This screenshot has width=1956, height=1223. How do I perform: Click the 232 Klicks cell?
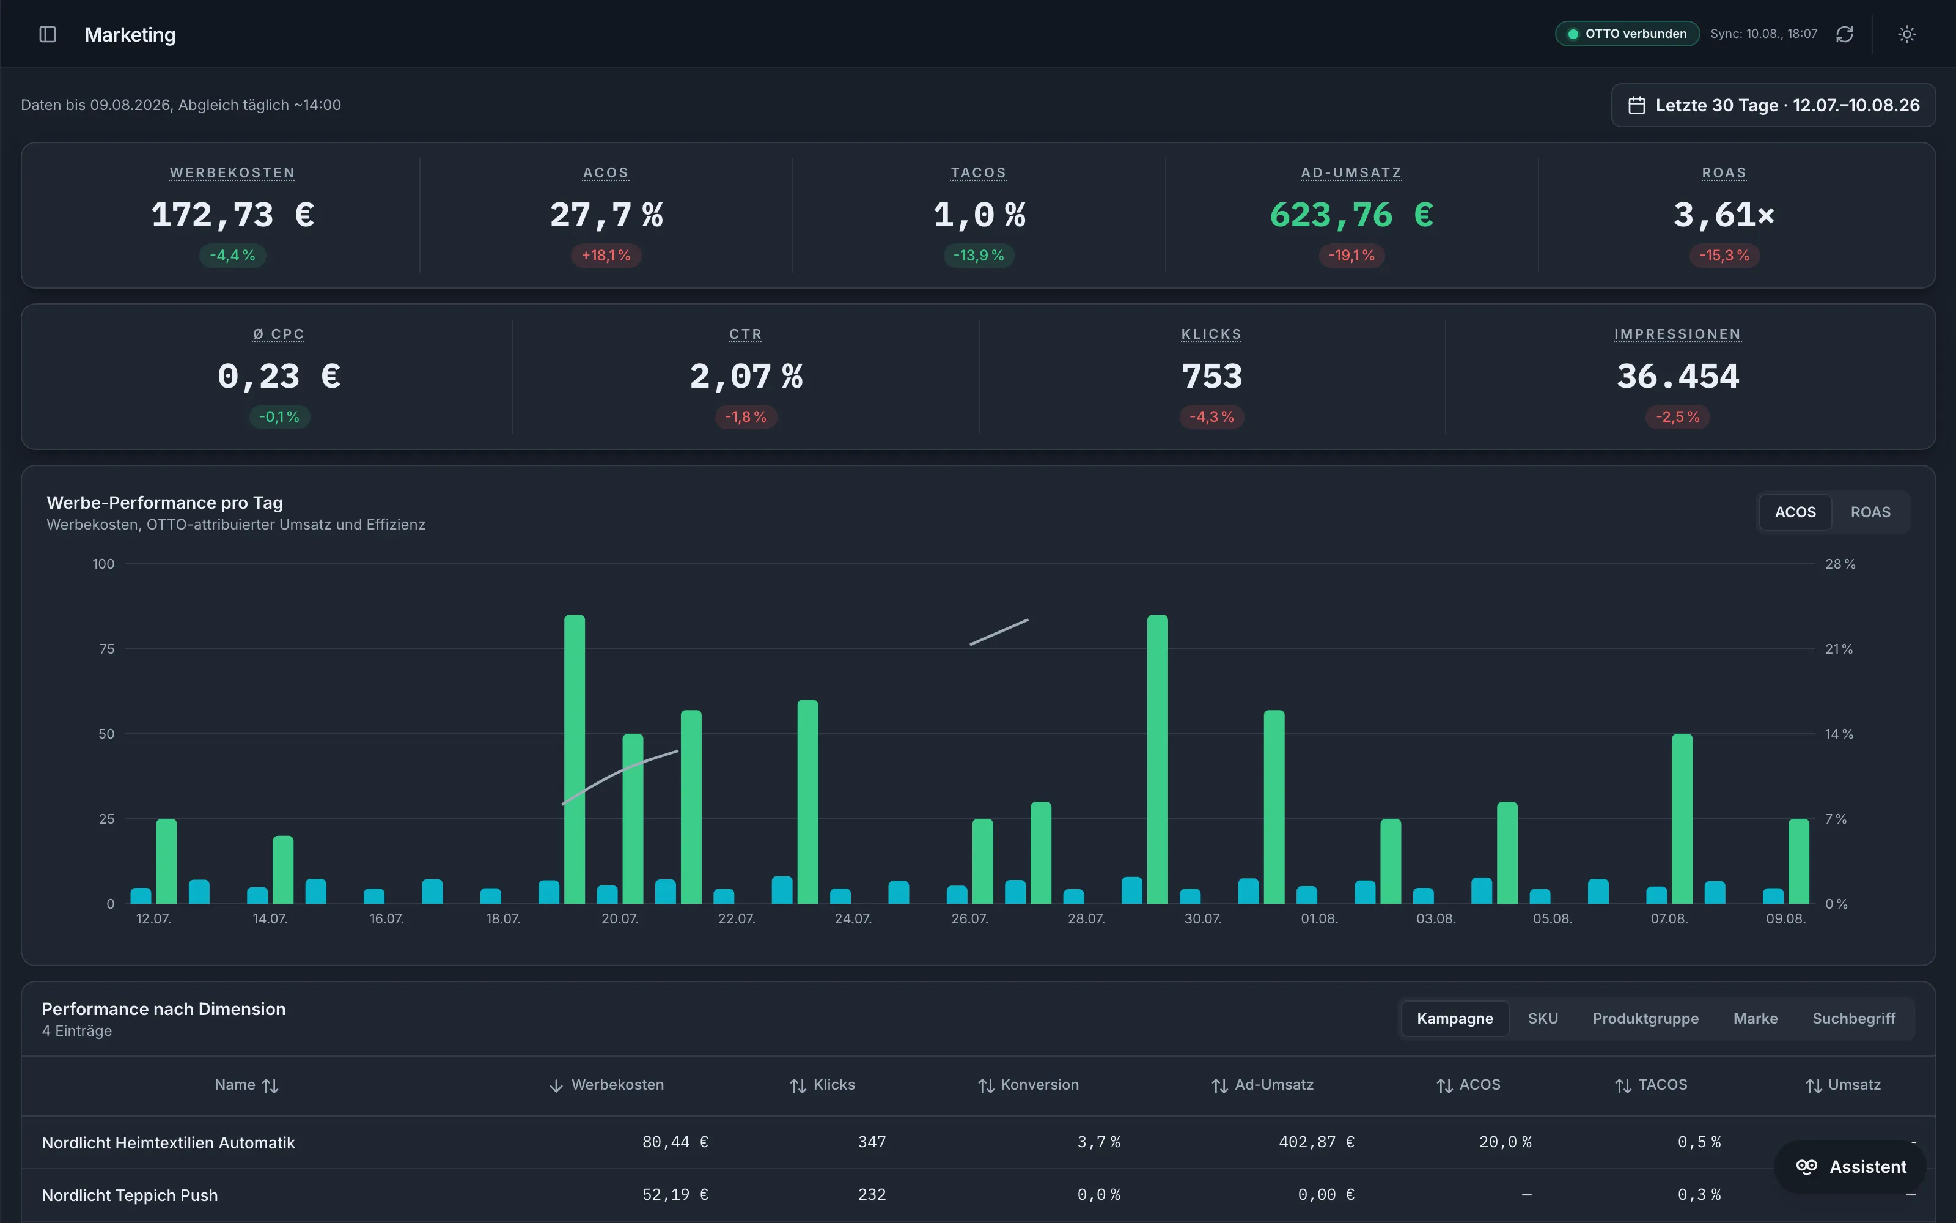click(x=872, y=1195)
